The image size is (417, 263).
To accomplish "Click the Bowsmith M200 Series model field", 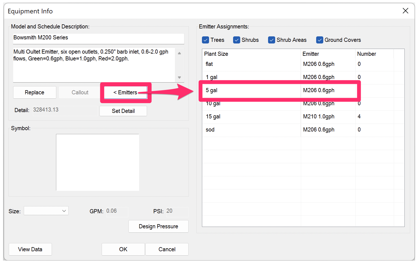I will 99,39.
